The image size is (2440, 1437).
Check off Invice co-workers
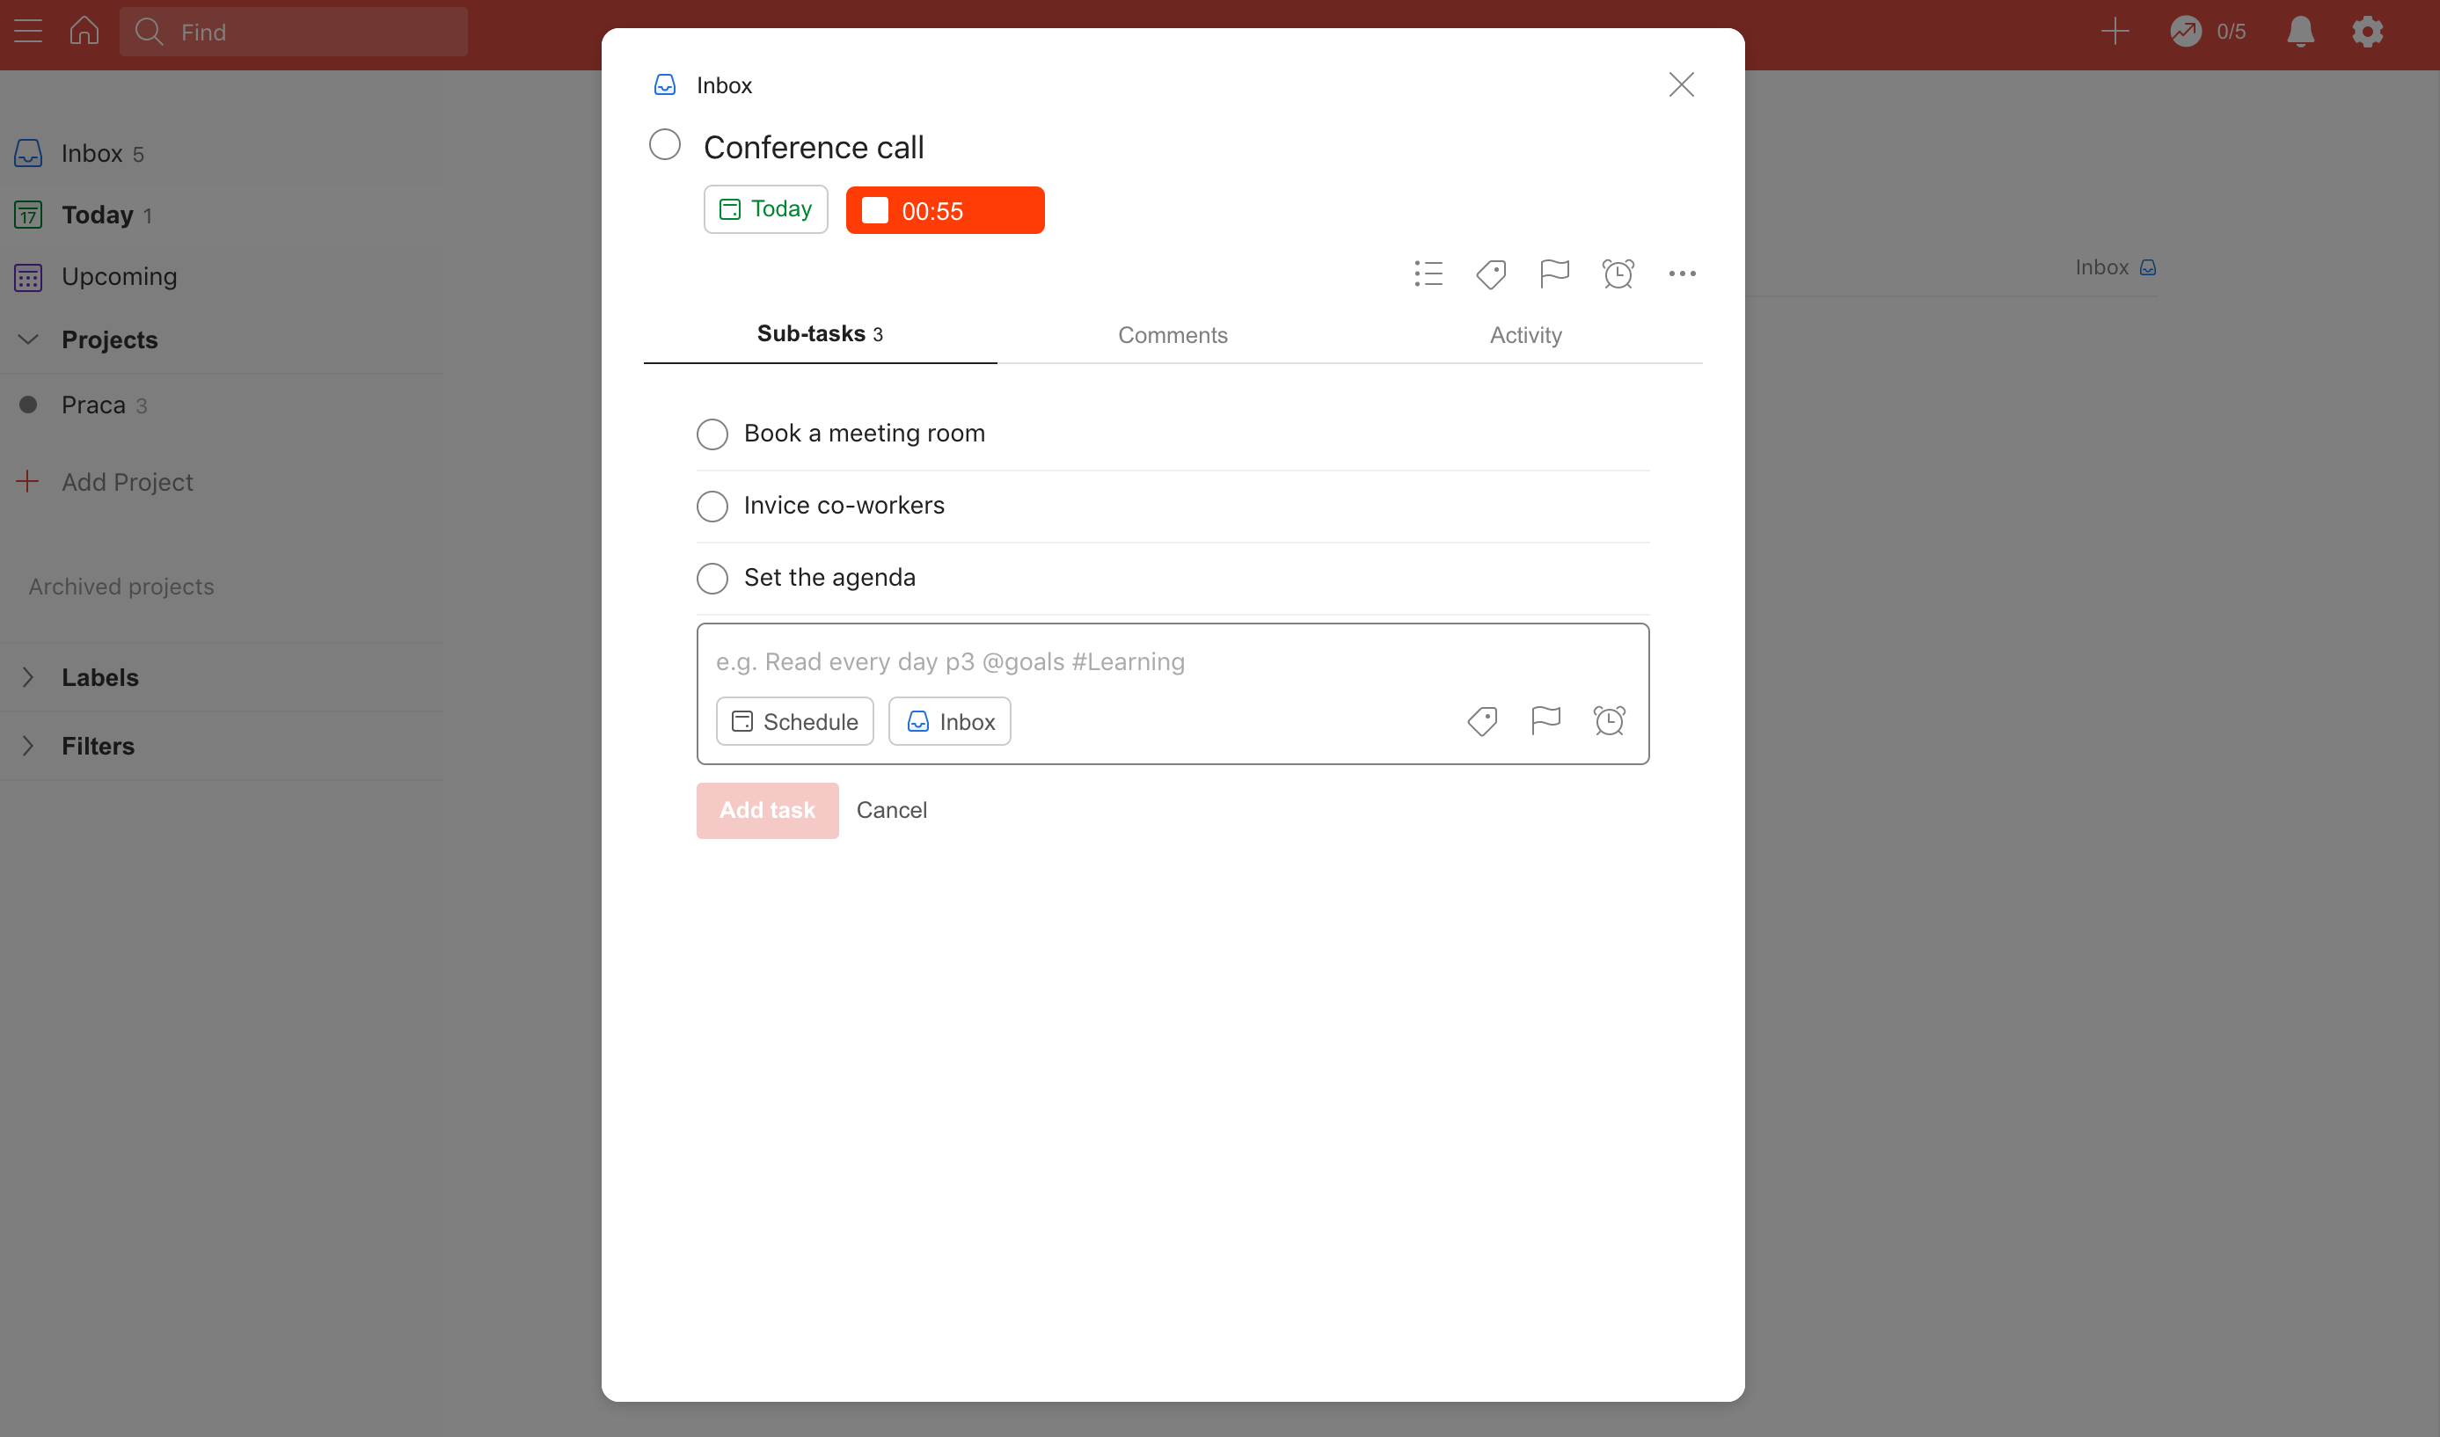click(x=712, y=507)
